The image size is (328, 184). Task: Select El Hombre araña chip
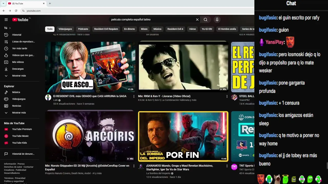pos(227,29)
